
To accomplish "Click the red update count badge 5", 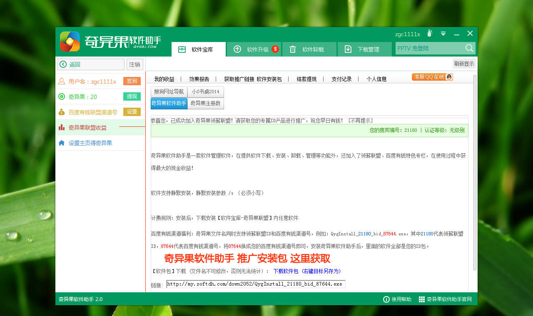I will point(275,49).
